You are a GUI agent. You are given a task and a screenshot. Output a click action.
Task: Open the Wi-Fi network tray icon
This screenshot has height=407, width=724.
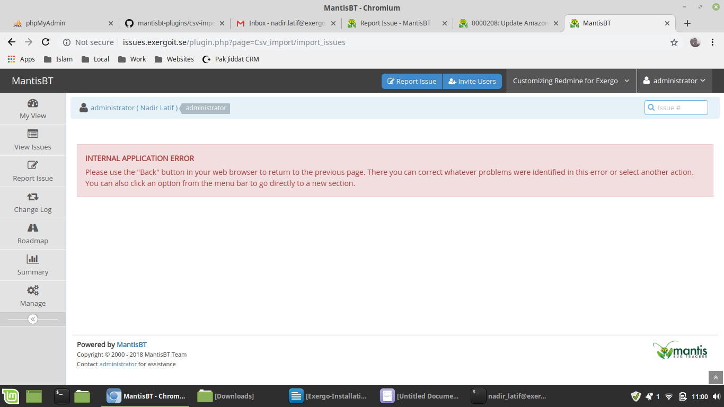tap(669, 396)
